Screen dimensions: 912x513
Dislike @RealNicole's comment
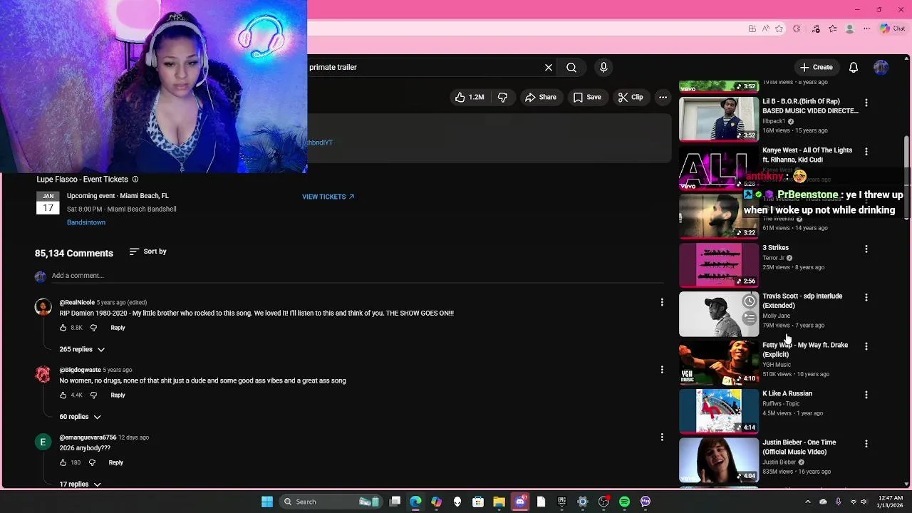click(93, 328)
